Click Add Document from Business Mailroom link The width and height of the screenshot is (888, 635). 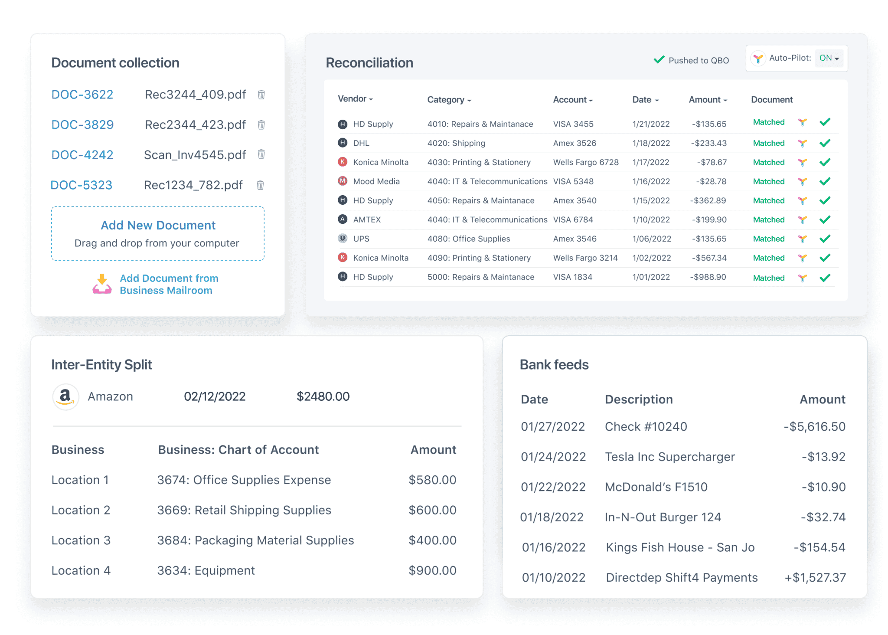[x=169, y=285]
